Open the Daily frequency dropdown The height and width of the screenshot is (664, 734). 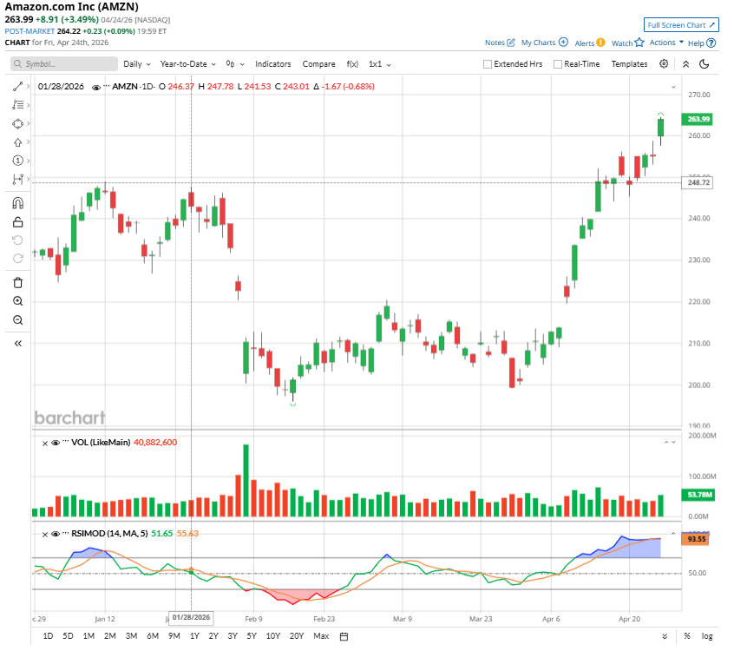pyautogui.click(x=137, y=64)
